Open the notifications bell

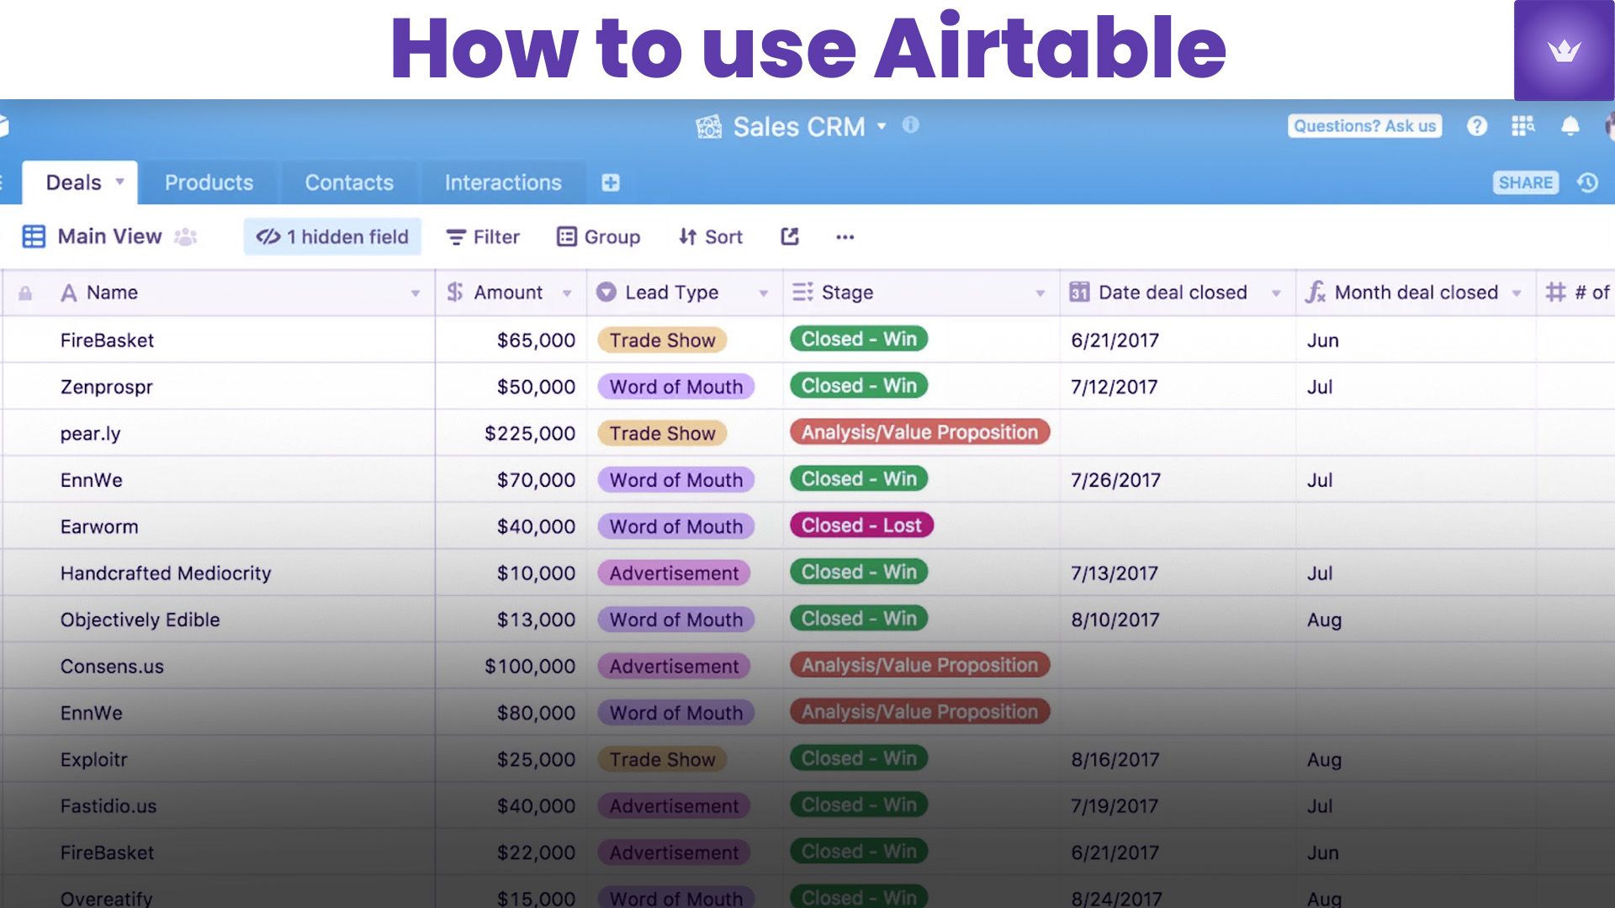click(1570, 126)
